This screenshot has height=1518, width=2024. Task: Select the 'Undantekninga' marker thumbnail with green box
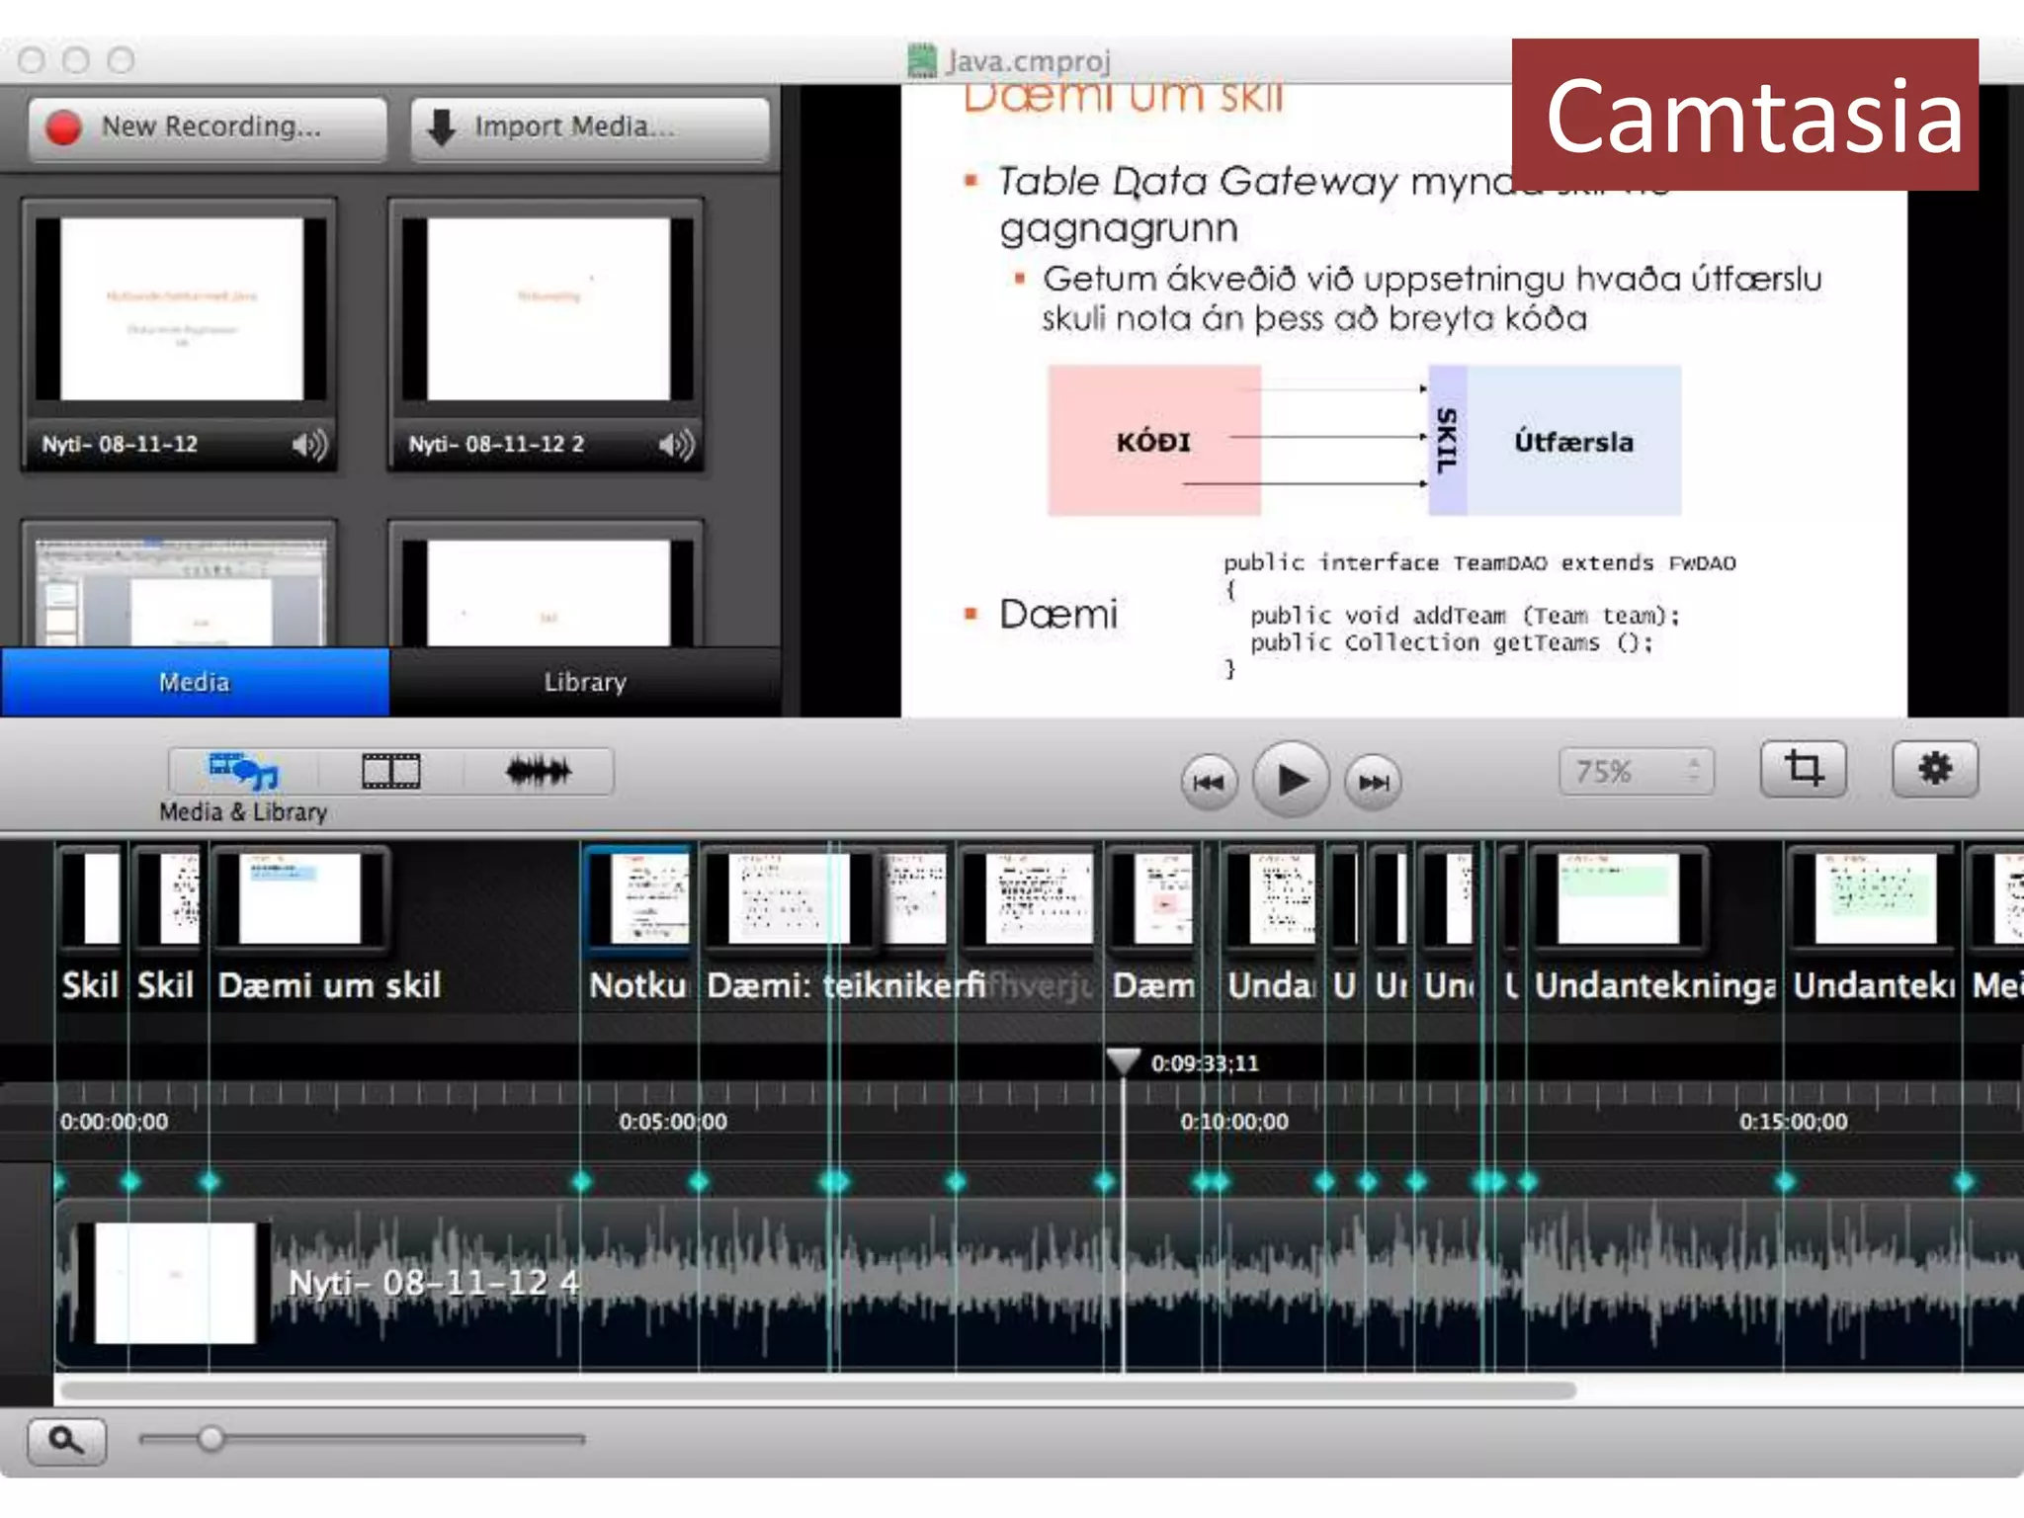(1618, 898)
